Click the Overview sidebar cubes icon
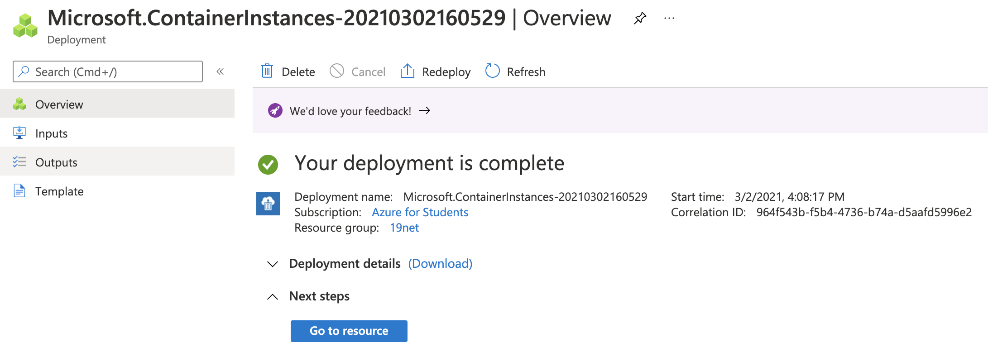The image size is (988, 352). click(x=19, y=104)
